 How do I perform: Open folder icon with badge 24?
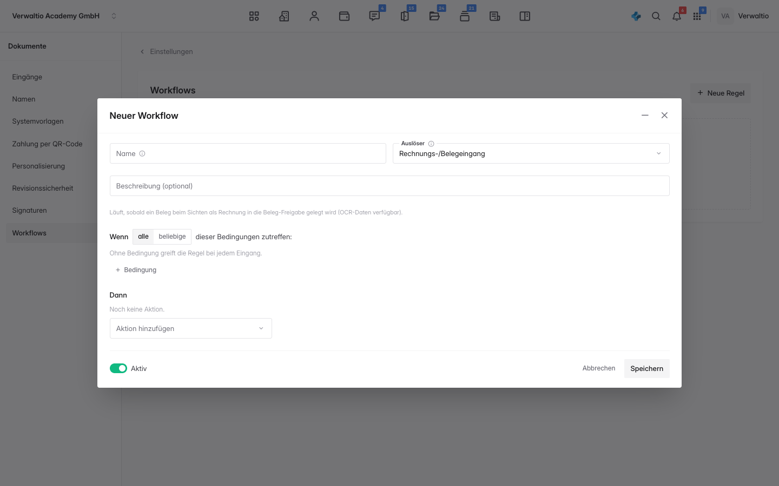coord(434,16)
